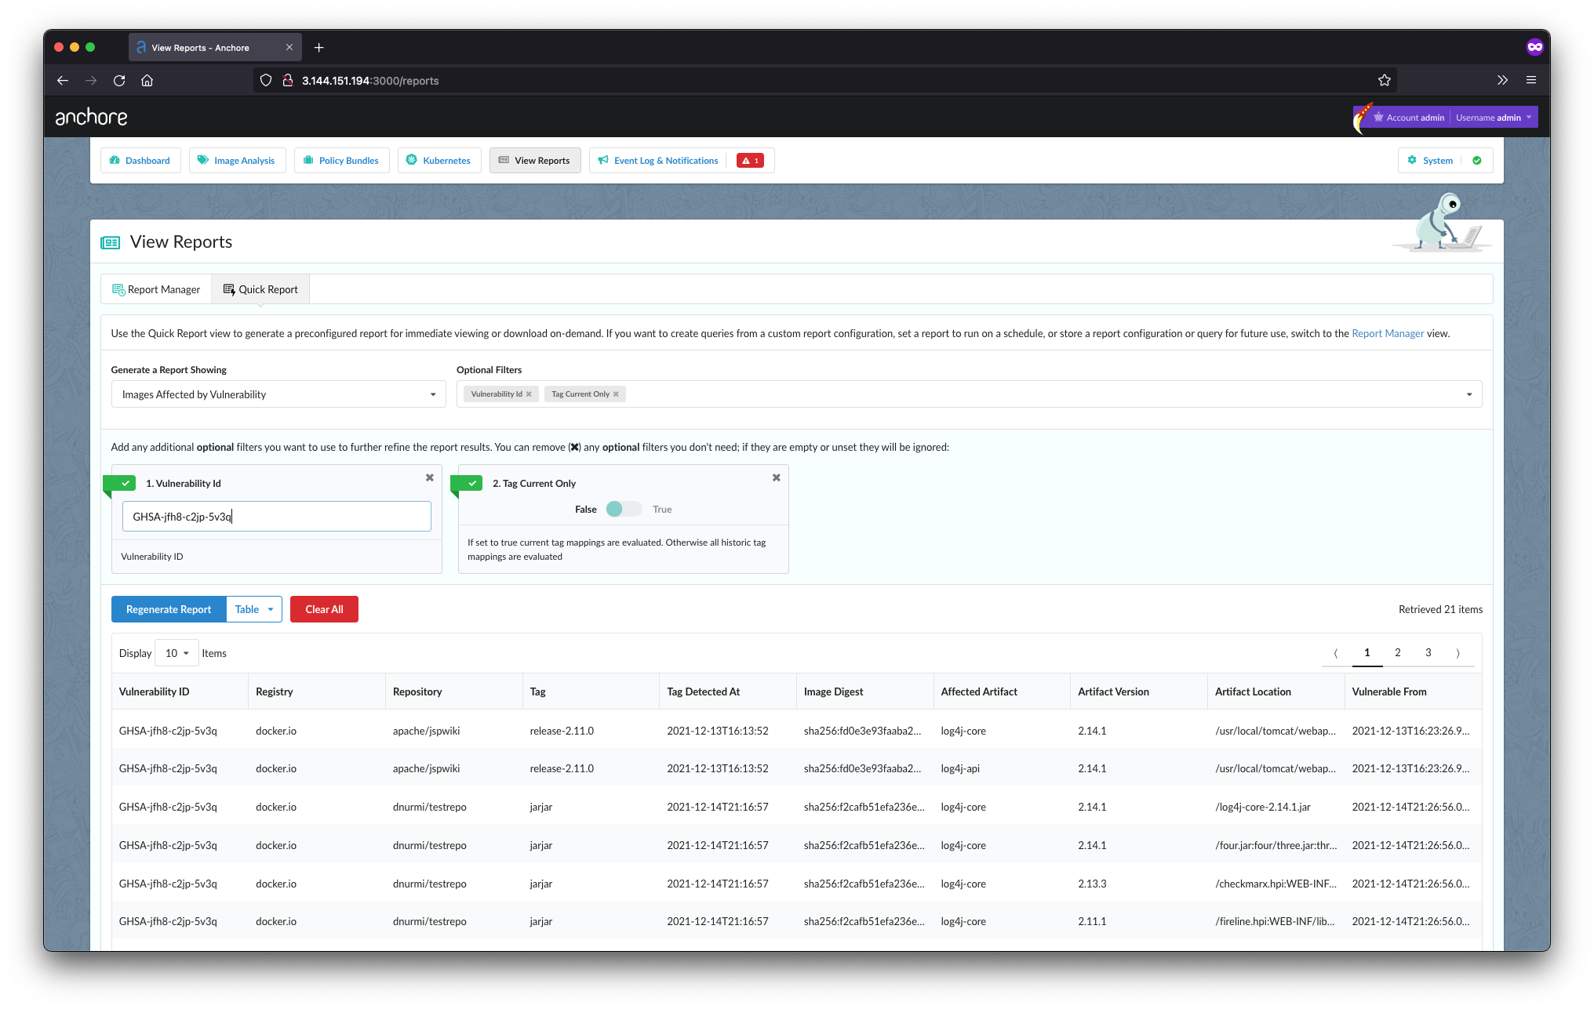Click green checkmark on Tag Current Only
This screenshot has height=1009, width=1594.
point(471,483)
